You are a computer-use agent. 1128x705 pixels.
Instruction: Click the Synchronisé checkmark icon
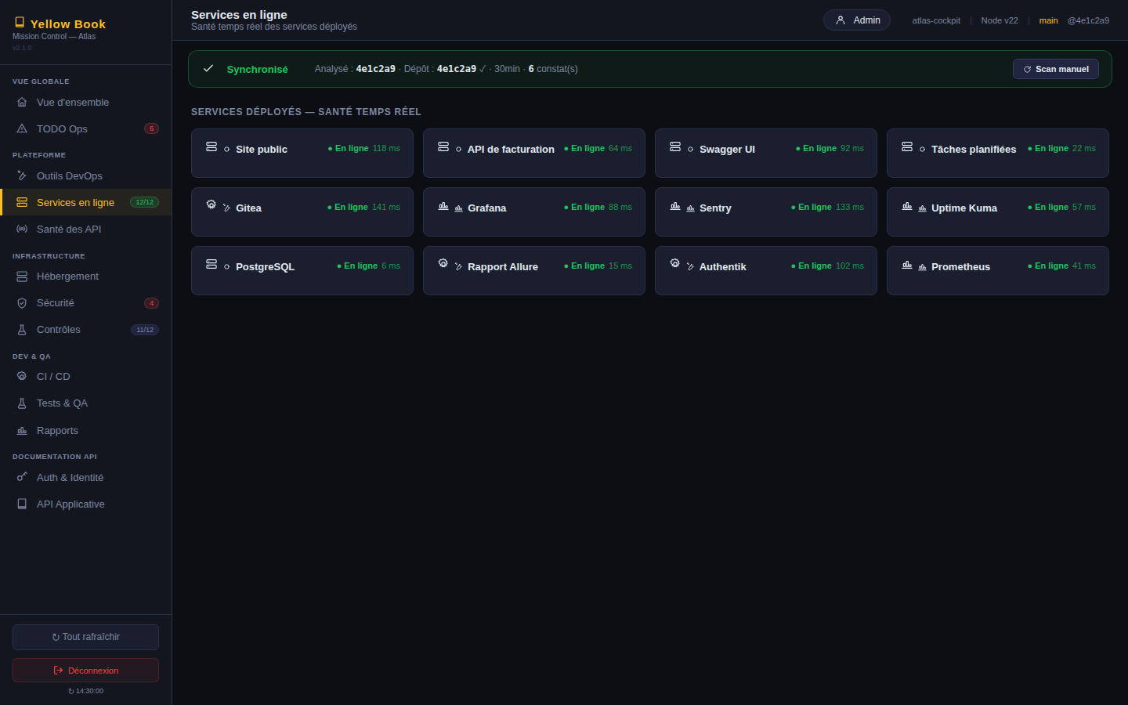click(208, 68)
